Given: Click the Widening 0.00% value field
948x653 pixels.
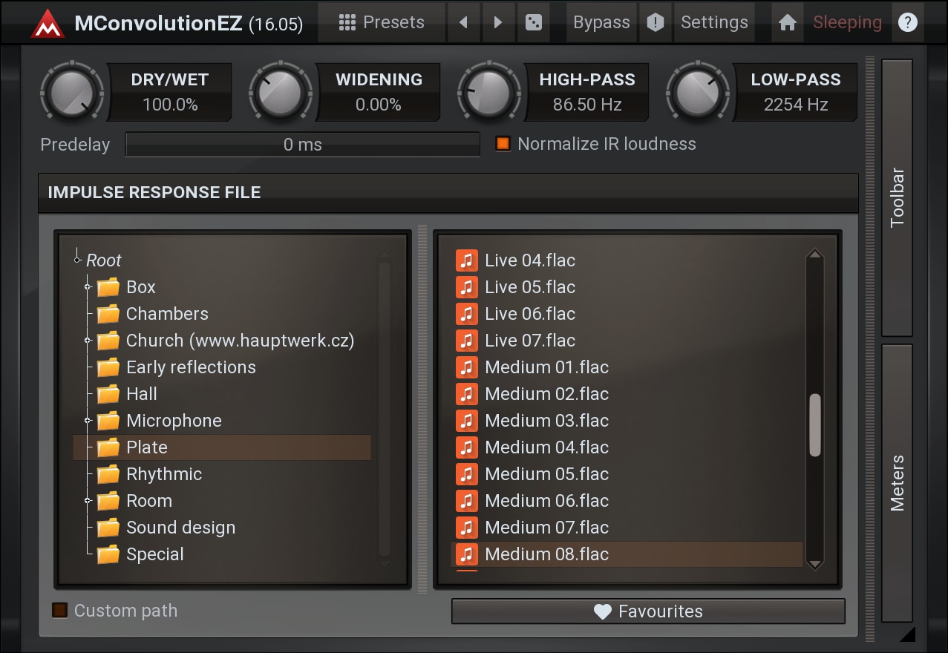Looking at the screenshot, I should pyautogui.click(x=379, y=105).
